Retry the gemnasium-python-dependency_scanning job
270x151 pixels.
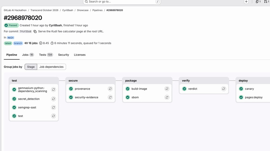coord(54,89)
